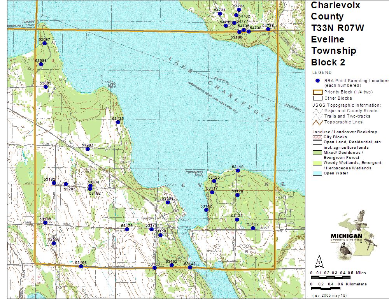Click sampling point 53097 on the map
Screen dimensions: 389x299
[44, 43]
